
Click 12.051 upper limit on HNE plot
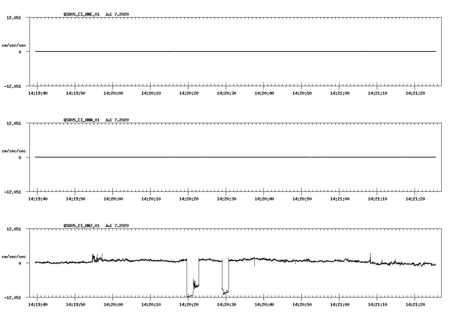(x=14, y=17)
